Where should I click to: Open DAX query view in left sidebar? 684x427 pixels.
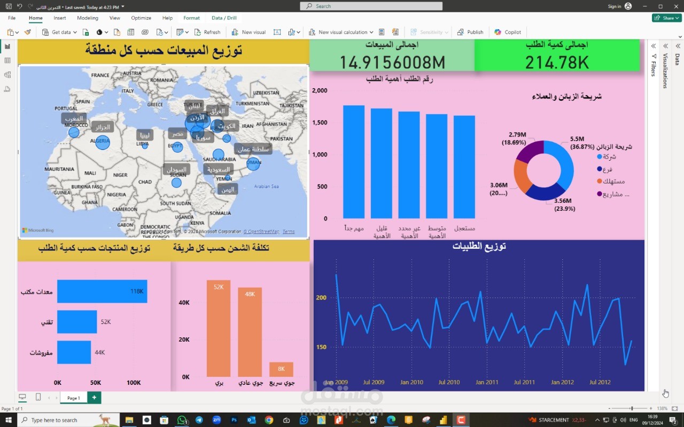click(7, 89)
